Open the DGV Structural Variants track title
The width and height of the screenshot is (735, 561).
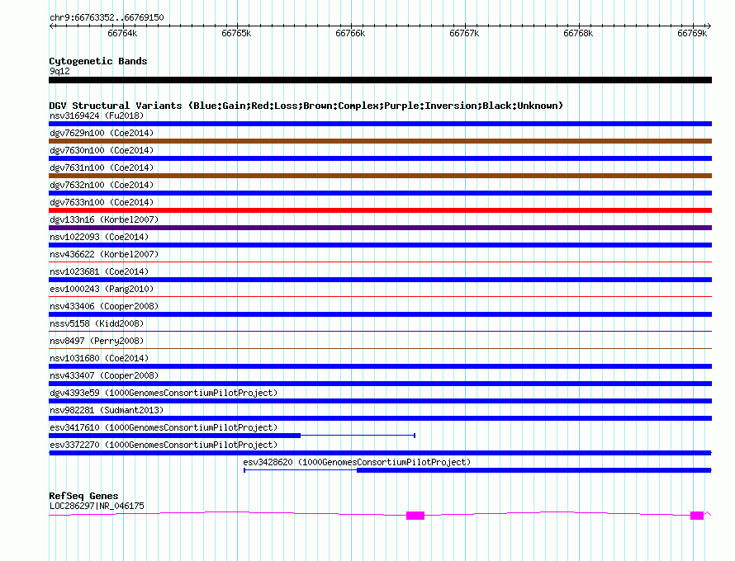pos(306,106)
